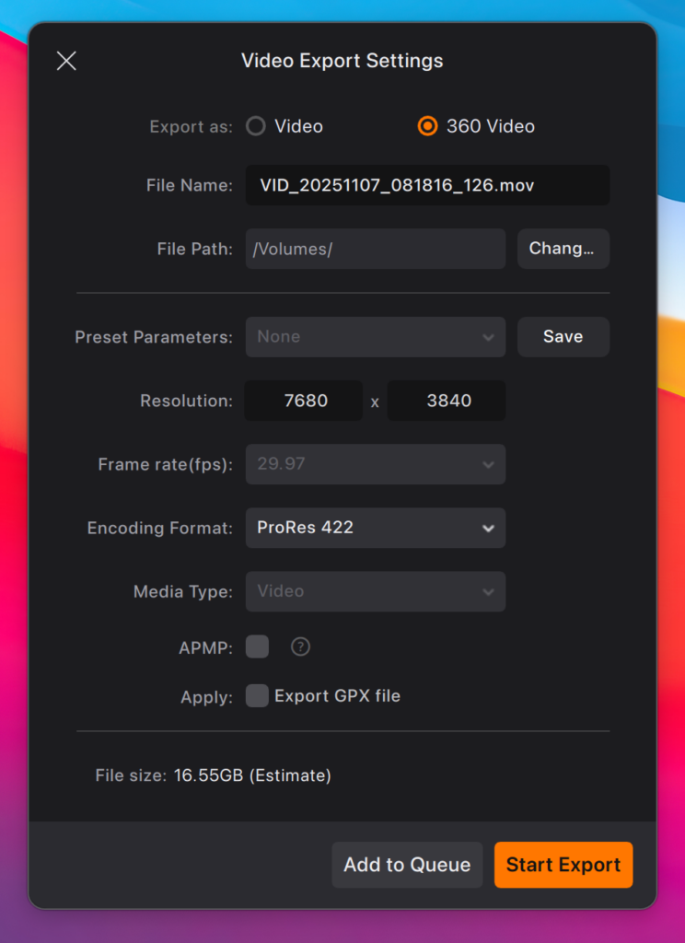This screenshot has width=685, height=943.
Task: Click the APMP help question mark icon
Action: (300, 647)
